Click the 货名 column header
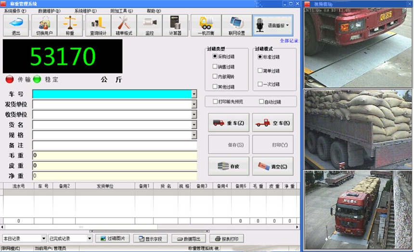 [166, 186]
